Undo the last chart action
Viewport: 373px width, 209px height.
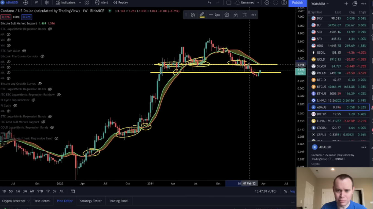(x=209, y=2)
